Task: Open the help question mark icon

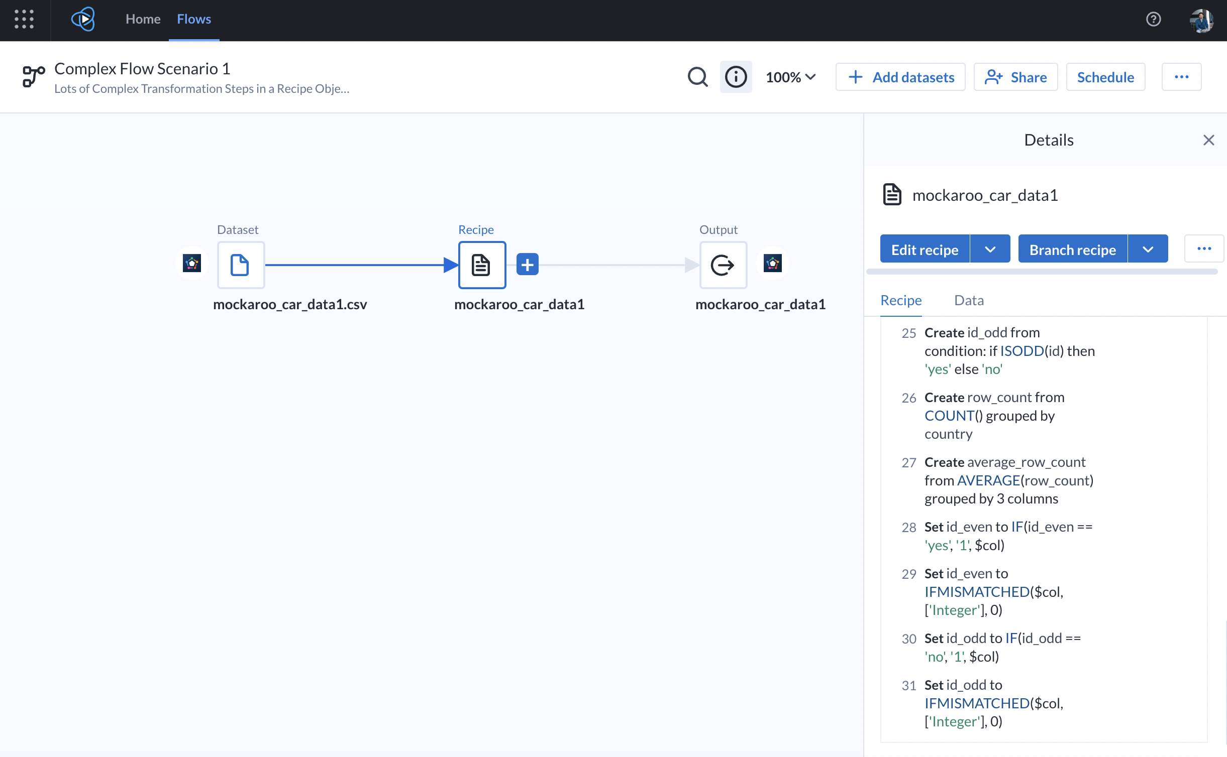Action: tap(1153, 20)
